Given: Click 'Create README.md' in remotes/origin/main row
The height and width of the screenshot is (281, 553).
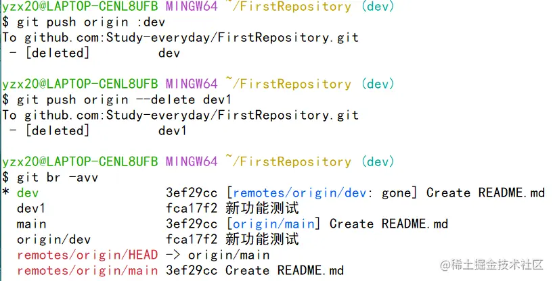Looking at the screenshot, I should [x=284, y=270].
